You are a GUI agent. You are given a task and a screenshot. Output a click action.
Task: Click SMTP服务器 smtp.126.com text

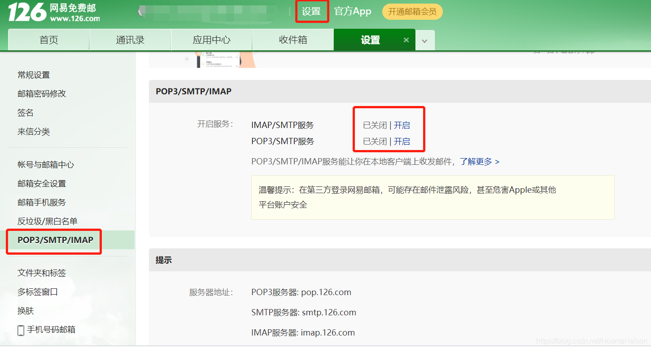click(304, 313)
